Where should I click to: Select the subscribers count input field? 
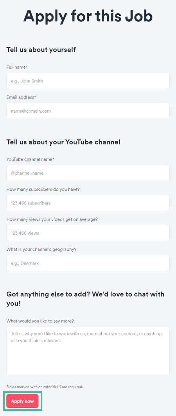tap(88, 203)
